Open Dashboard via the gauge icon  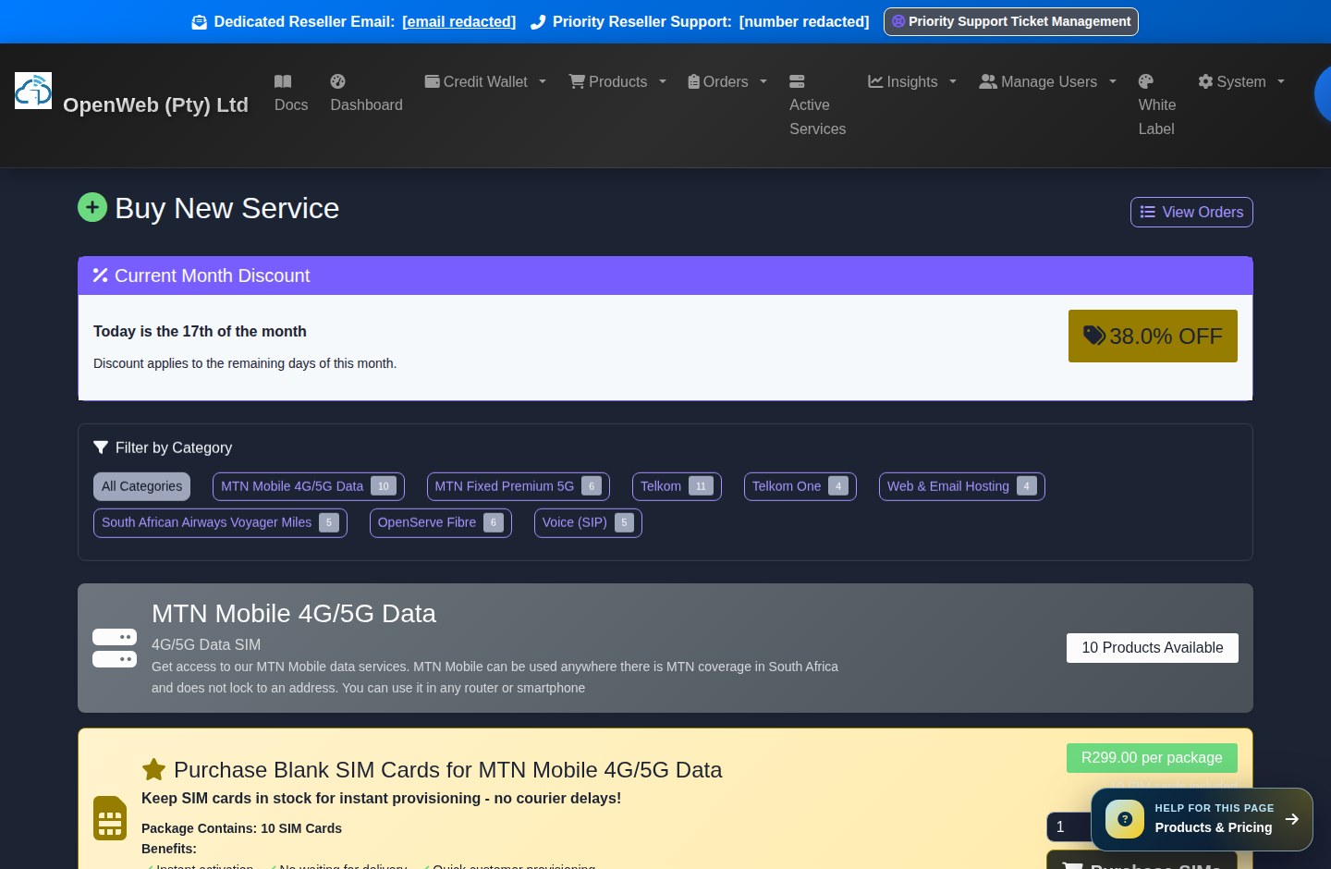tap(338, 81)
